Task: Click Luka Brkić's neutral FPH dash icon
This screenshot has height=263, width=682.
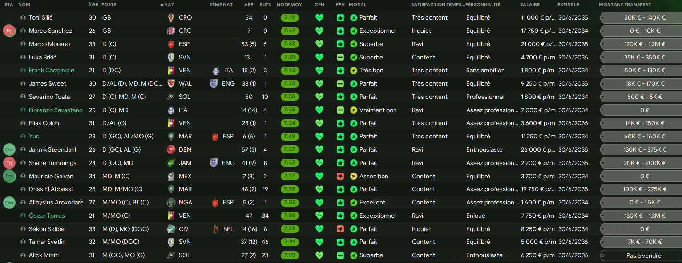Action: [x=340, y=58]
